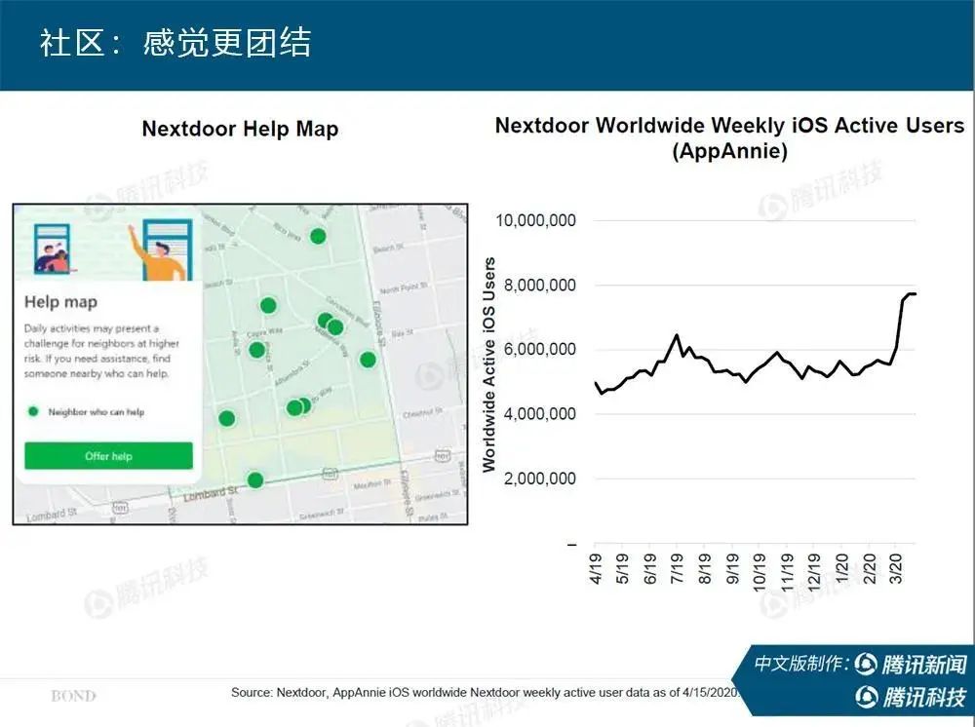Screen dimensions: 975x727
Task: Click the 10,000,000 y-axis label
Action: [x=537, y=220]
